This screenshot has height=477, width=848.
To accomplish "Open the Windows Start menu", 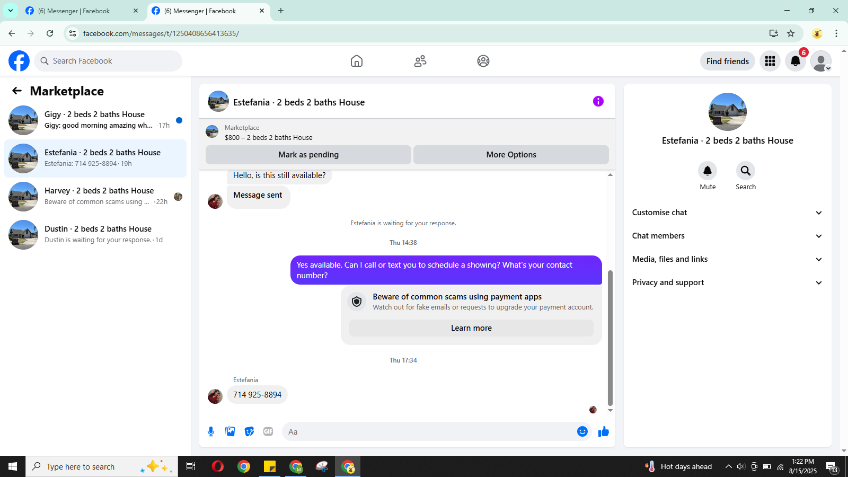I will click(13, 466).
